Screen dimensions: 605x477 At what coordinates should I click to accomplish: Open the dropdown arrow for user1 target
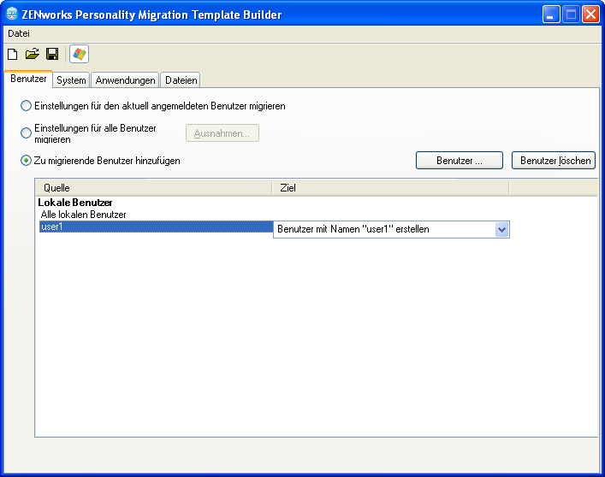click(501, 230)
